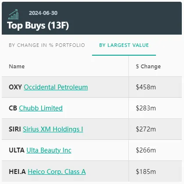Open the Occidental Petroleum link
This screenshot has width=184, height=184.
tap(56, 87)
